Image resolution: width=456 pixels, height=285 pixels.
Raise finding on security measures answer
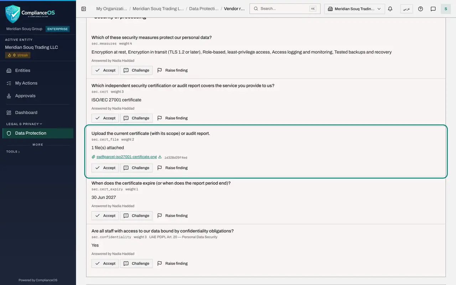tap(172, 70)
